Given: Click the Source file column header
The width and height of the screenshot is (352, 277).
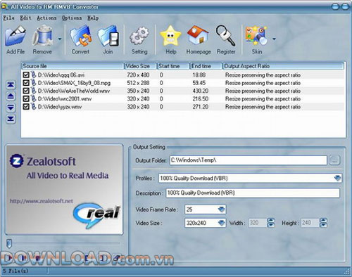Looking at the screenshot, I should click(73, 66).
